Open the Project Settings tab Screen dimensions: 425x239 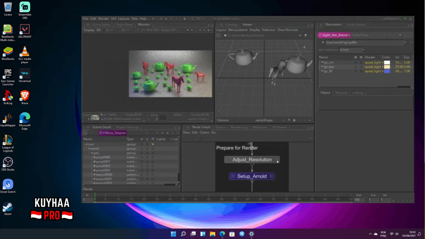coord(127,127)
